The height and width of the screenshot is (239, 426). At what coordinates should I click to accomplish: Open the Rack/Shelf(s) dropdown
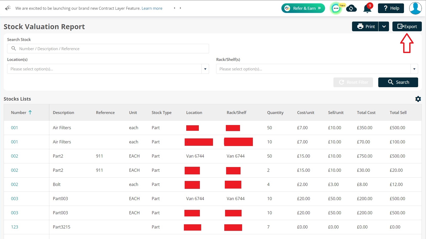[317, 69]
